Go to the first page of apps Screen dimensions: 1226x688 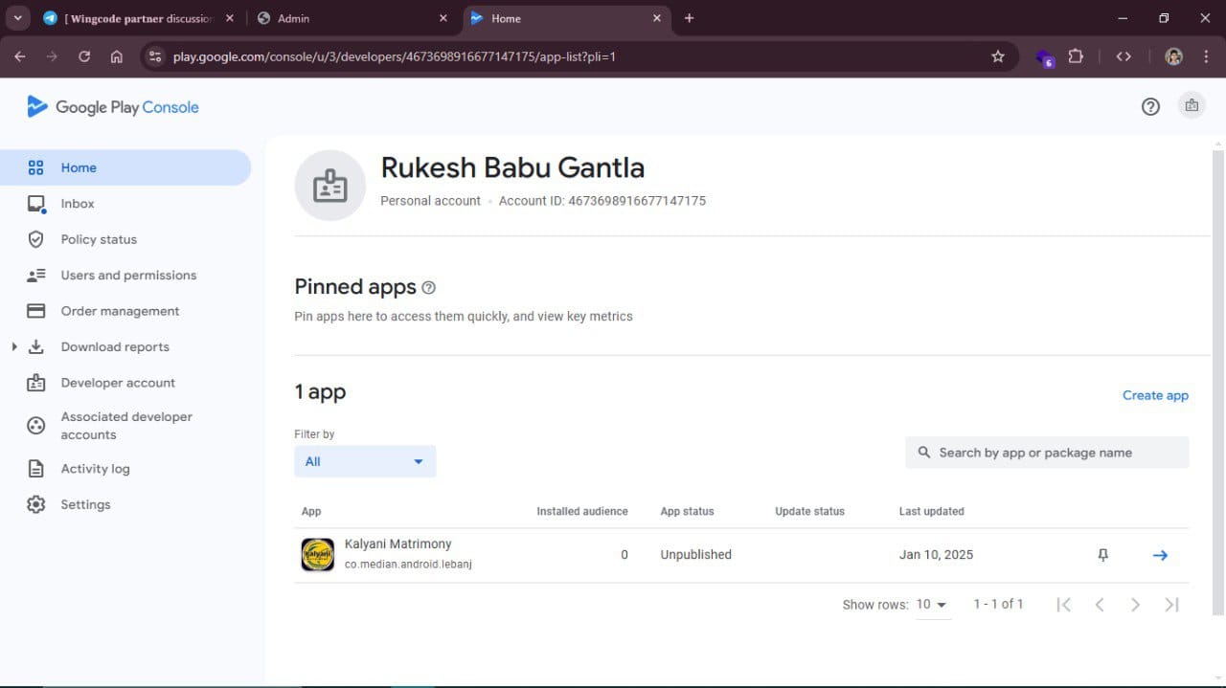pyautogui.click(x=1063, y=605)
